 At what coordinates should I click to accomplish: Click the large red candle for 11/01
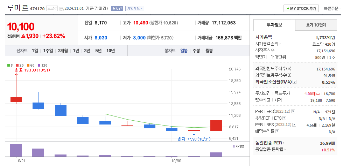pyautogui.click(x=216, y=126)
